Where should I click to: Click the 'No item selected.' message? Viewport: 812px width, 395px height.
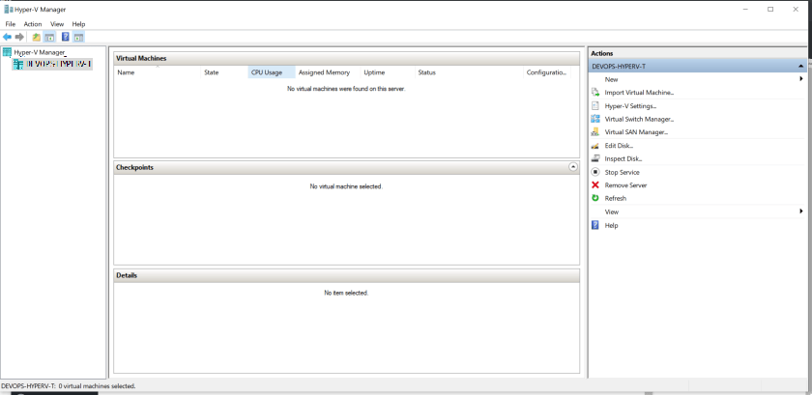346,293
